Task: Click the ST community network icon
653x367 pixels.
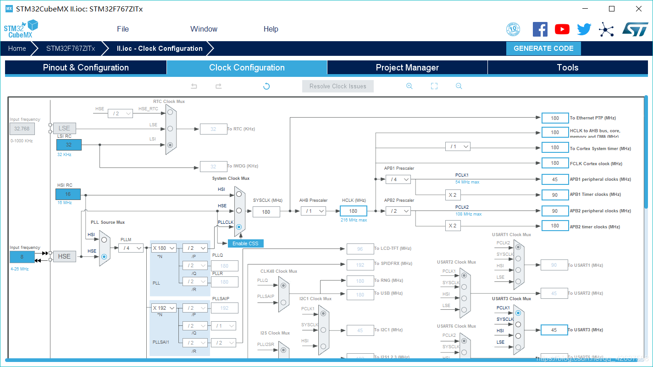Action: 606,30
